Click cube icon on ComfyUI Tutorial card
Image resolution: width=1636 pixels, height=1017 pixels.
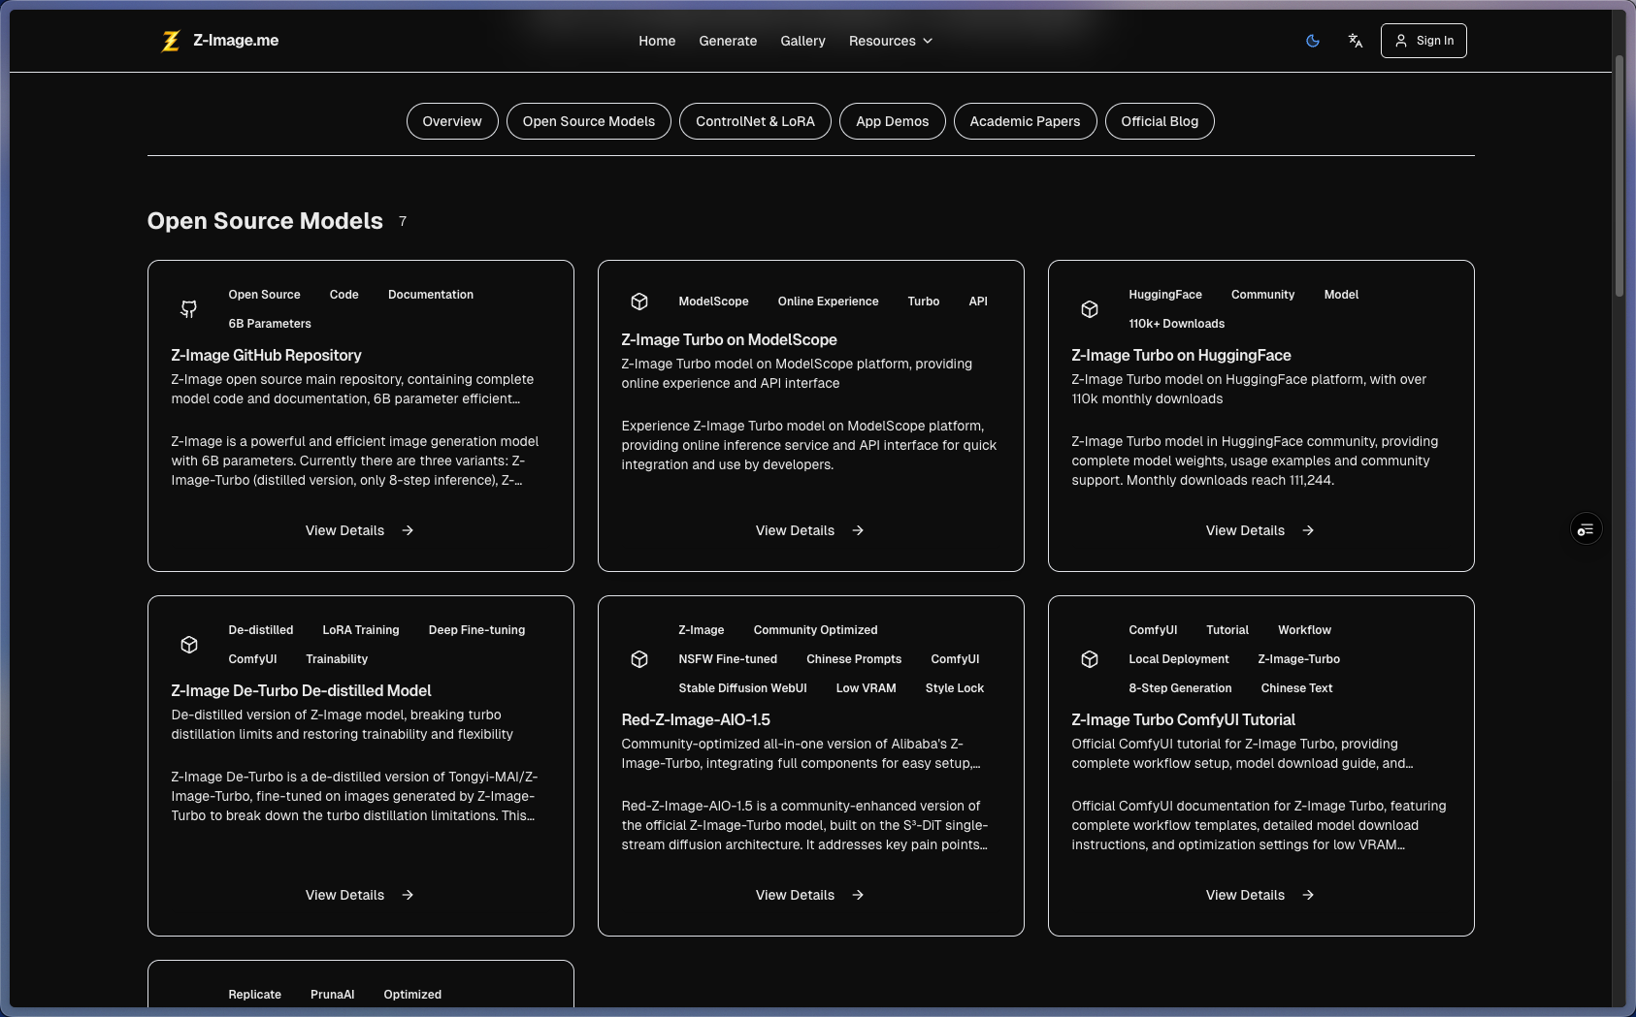[x=1090, y=659]
